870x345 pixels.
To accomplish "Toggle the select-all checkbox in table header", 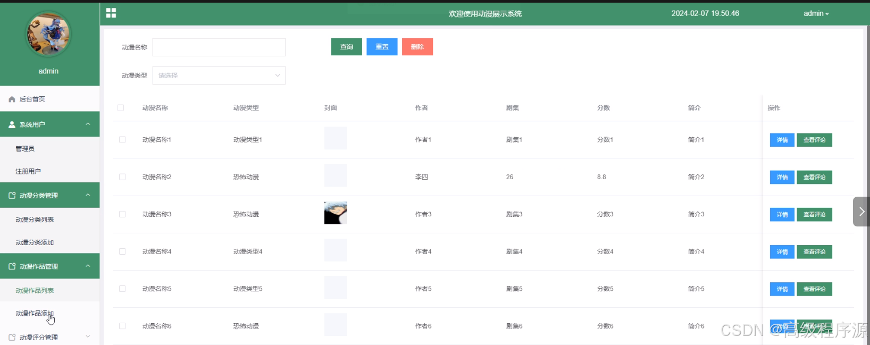I will click(121, 108).
